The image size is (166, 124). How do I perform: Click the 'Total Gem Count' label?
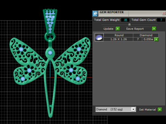[144, 20]
